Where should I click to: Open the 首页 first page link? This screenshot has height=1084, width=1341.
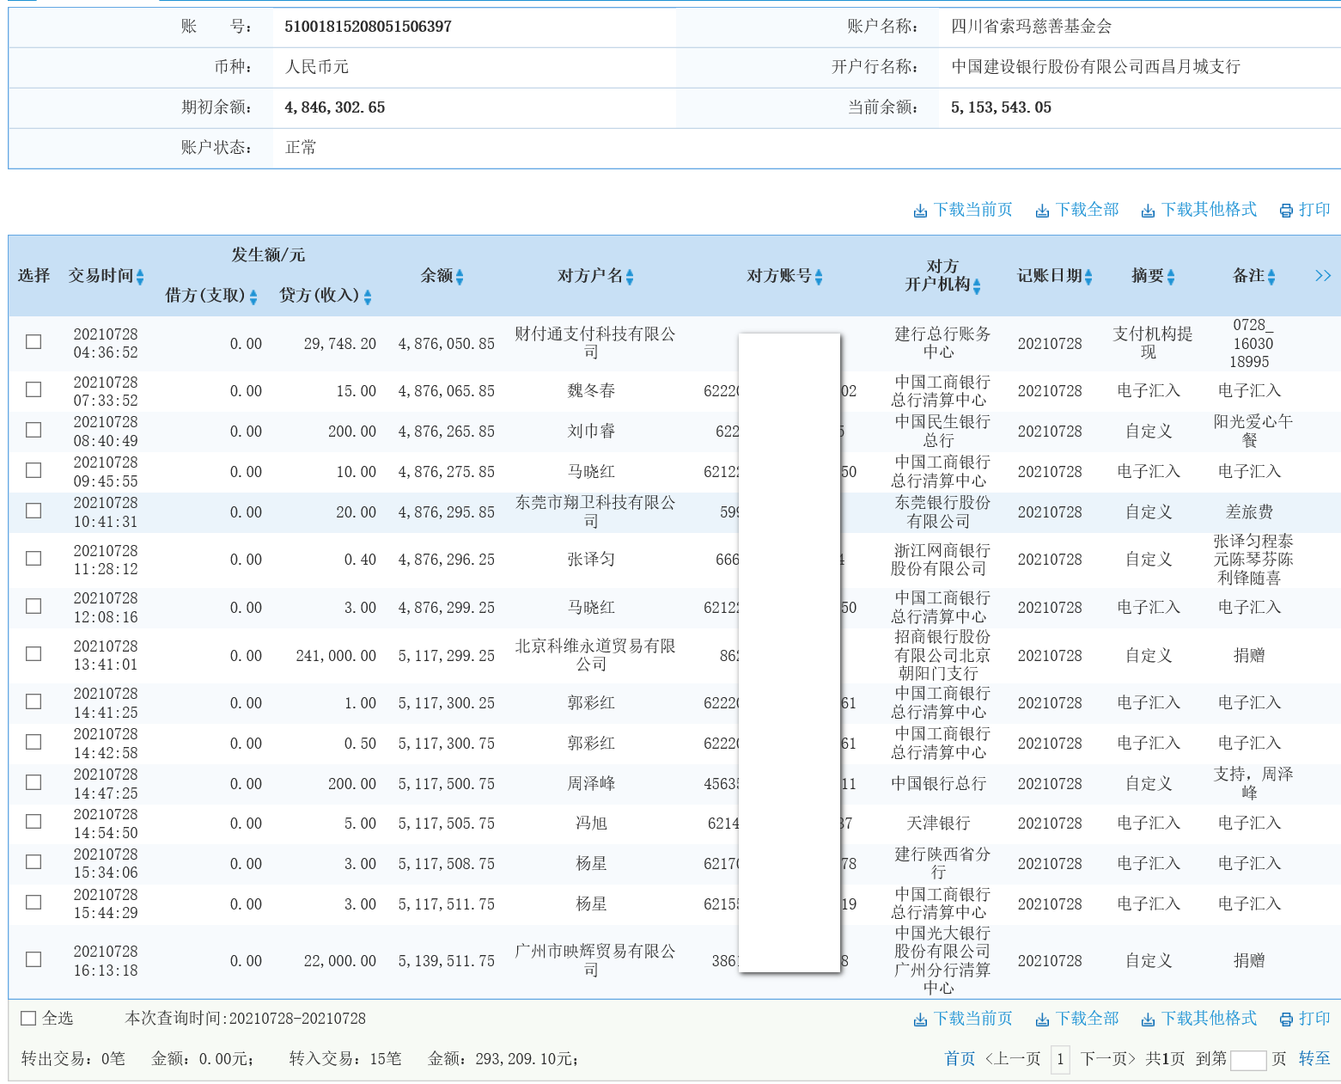[959, 1059]
